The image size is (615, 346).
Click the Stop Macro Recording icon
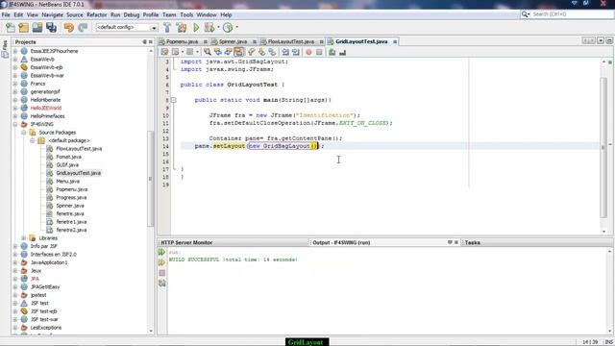[319, 52]
